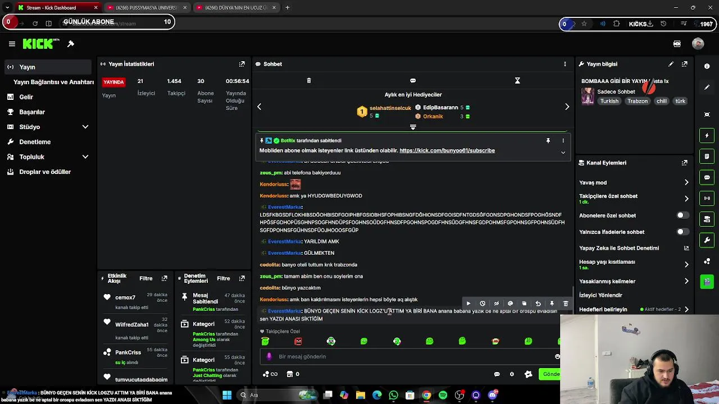Pop out the Yayın İstatistikleri panel
719x404 pixels.
coord(242,64)
